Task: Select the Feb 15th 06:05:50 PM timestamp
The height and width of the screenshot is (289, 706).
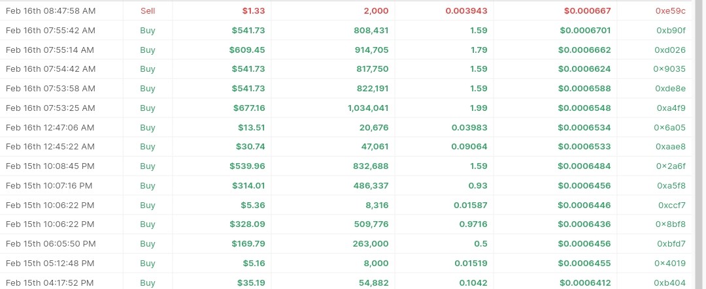Action: pos(50,244)
